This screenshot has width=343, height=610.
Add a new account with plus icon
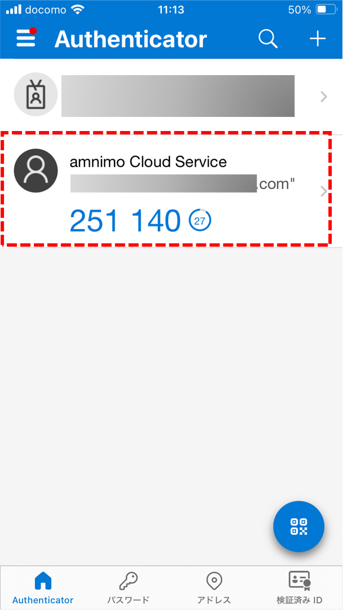point(318,38)
